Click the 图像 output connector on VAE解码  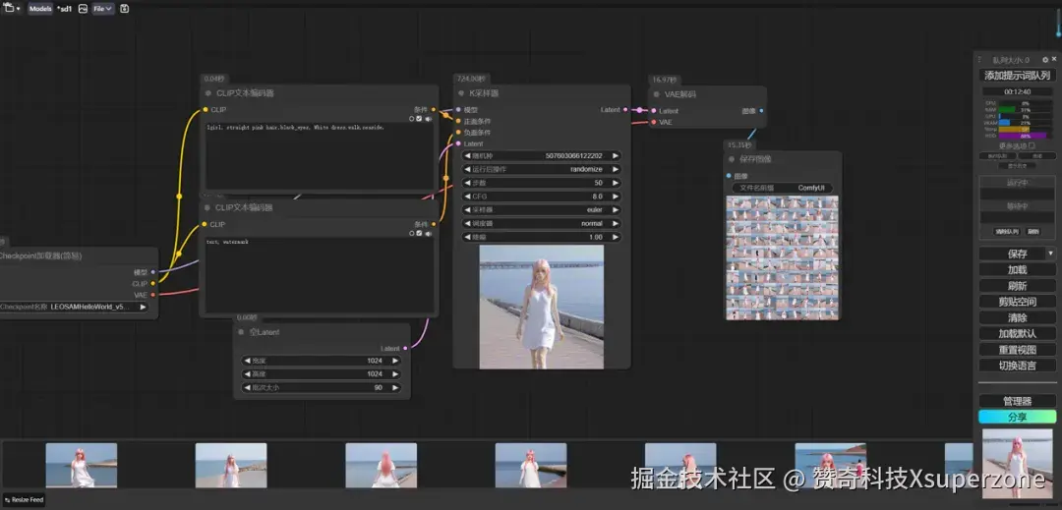pyautogui.click(x=761, y=111)
